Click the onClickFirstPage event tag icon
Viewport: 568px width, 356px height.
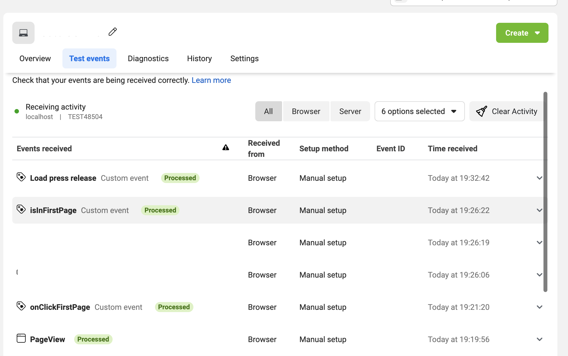[x=21, y=306]
